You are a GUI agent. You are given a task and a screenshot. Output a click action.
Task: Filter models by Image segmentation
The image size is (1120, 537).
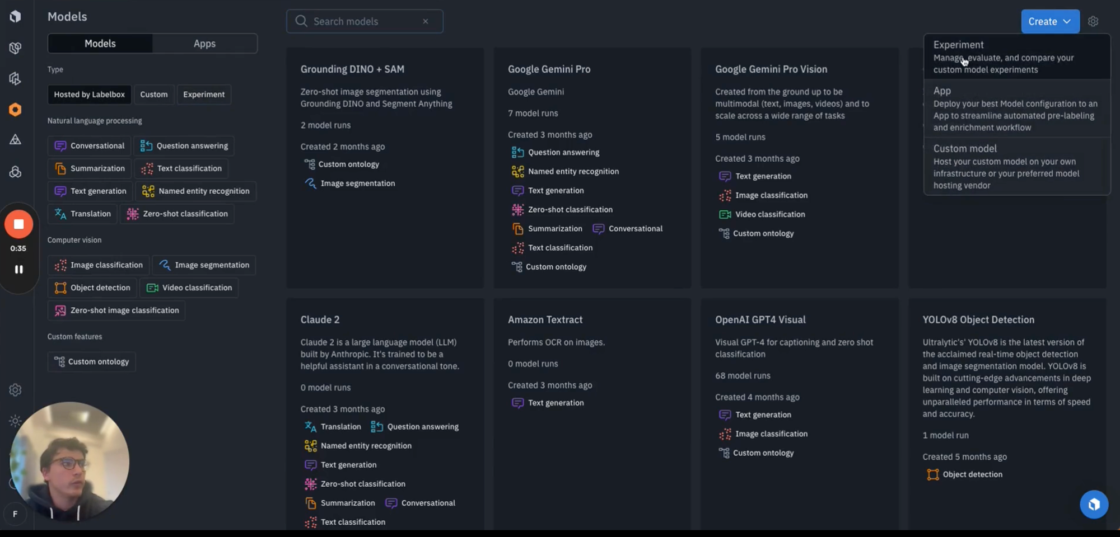coord(204,265)
